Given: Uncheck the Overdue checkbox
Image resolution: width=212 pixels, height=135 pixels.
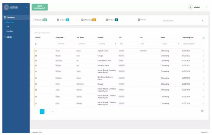Looking at the screenshot, I should [139, 20].
